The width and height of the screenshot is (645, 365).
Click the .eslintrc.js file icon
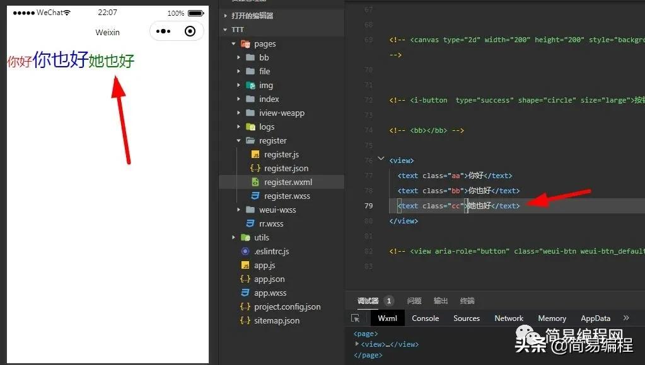click(245, 252)
